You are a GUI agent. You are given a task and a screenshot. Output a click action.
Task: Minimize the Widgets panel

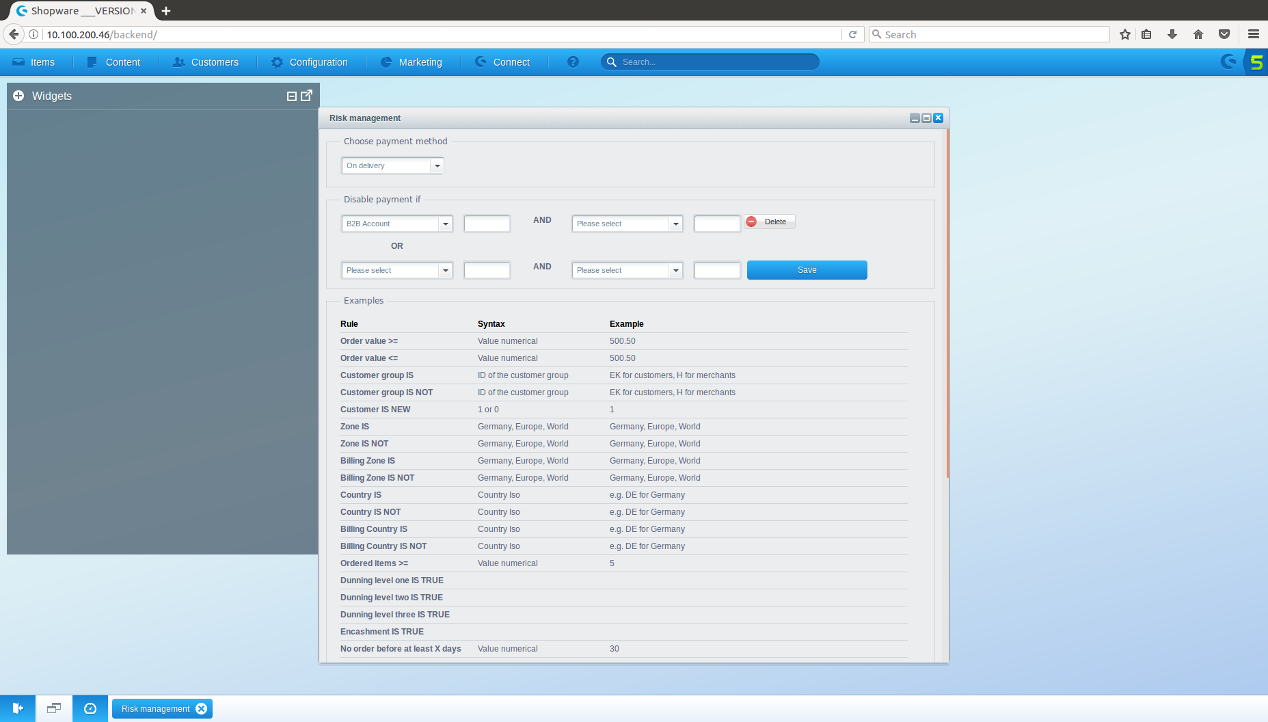coord(292,96)
